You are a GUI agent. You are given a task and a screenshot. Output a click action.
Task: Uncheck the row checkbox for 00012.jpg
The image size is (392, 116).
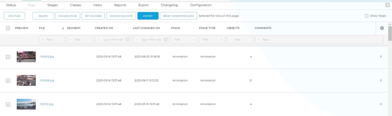click(x=8, y=104)
